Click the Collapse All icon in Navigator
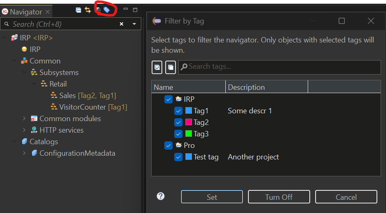The image size is (386, 213). coord(78,10)
